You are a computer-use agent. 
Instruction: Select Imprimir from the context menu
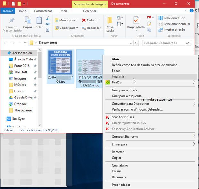coord(118,76)
